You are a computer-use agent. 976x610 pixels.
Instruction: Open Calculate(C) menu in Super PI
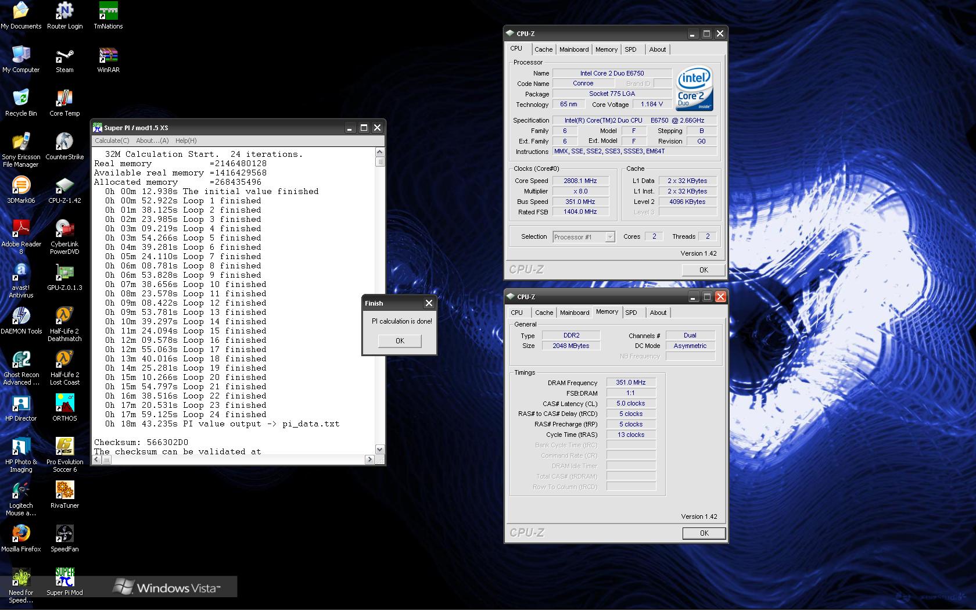click(x=112, y=141)
